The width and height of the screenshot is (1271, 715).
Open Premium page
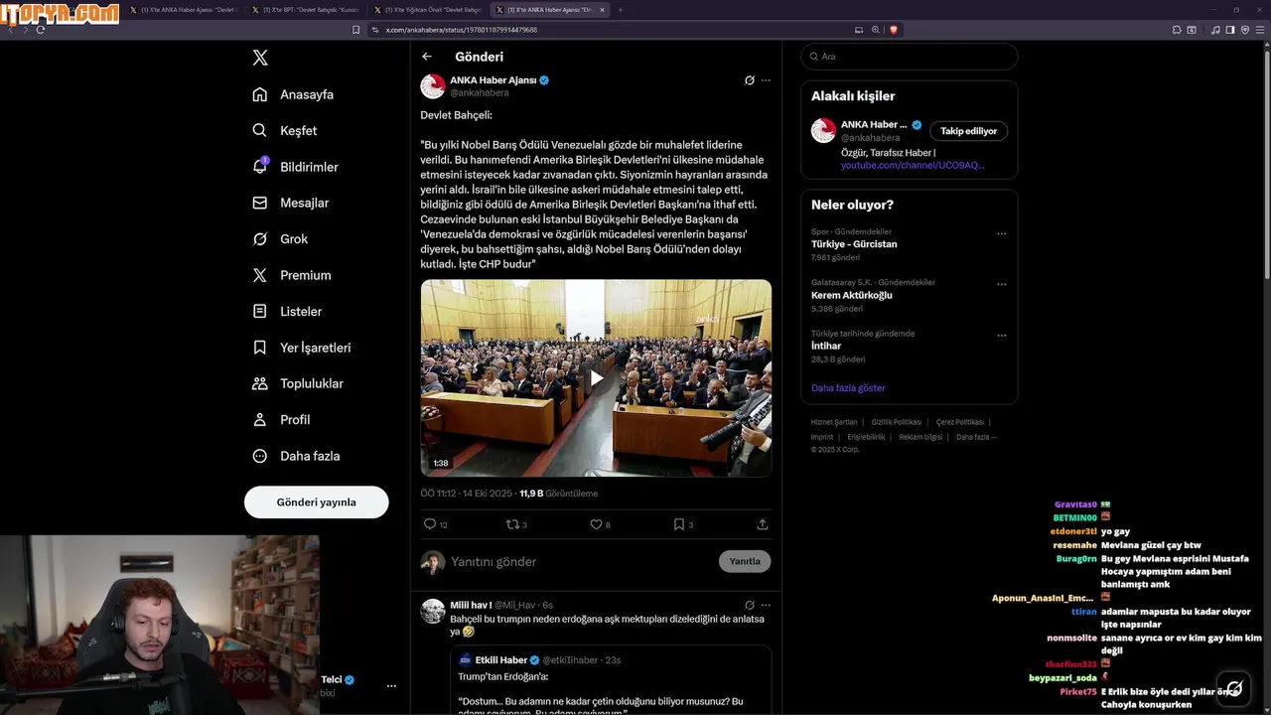tap(292, 275)
